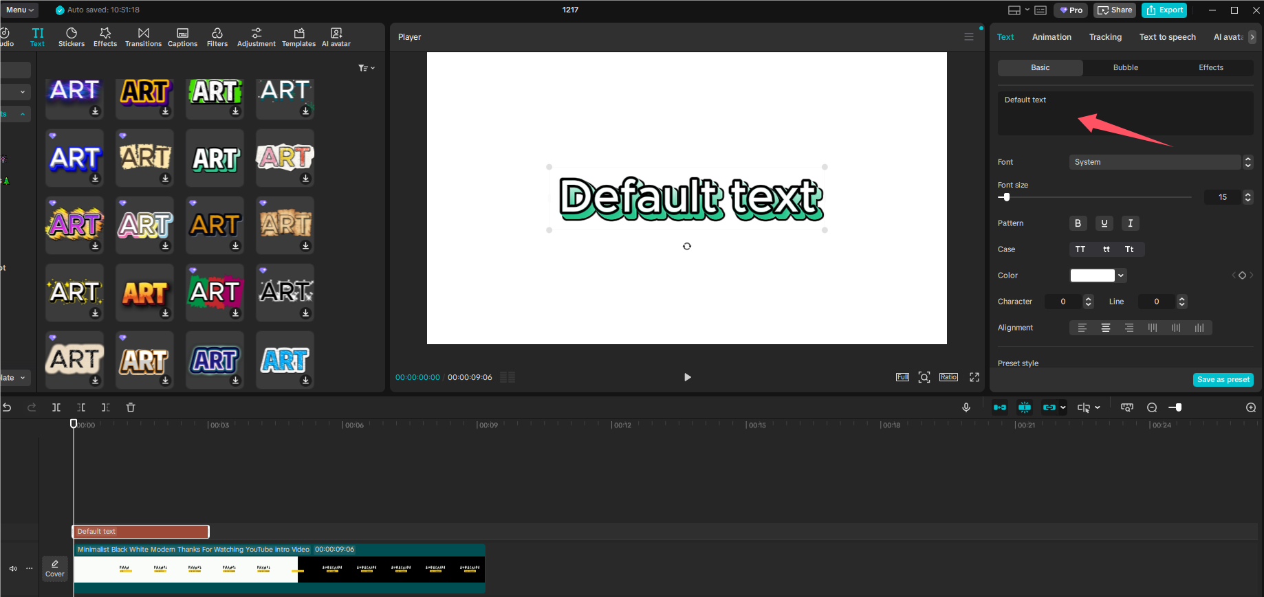
Task: Click the undo arrow above timeline
Action: pyautogui.click(x=7, y=407)
